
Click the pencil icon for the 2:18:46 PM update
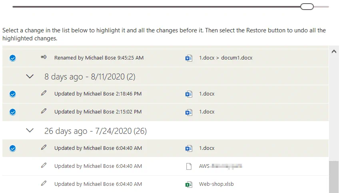[44, 94]
